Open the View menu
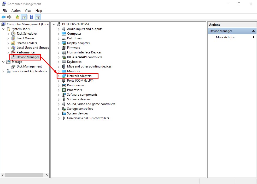The image size is (257, 184). pyautogui.click(x=28, y=11)
